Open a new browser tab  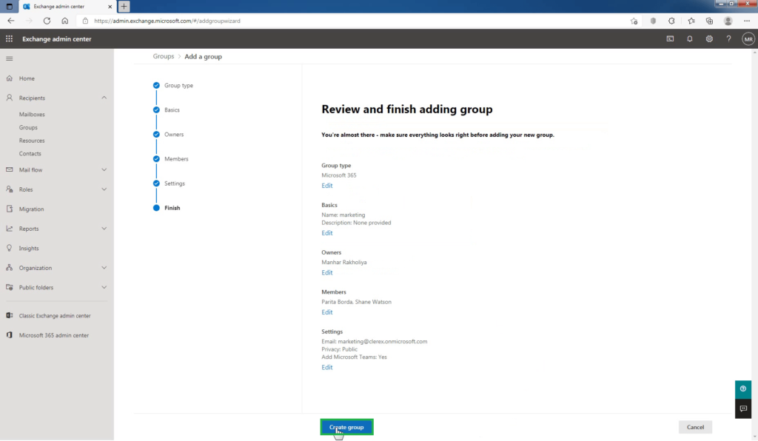tap(124, 6)
